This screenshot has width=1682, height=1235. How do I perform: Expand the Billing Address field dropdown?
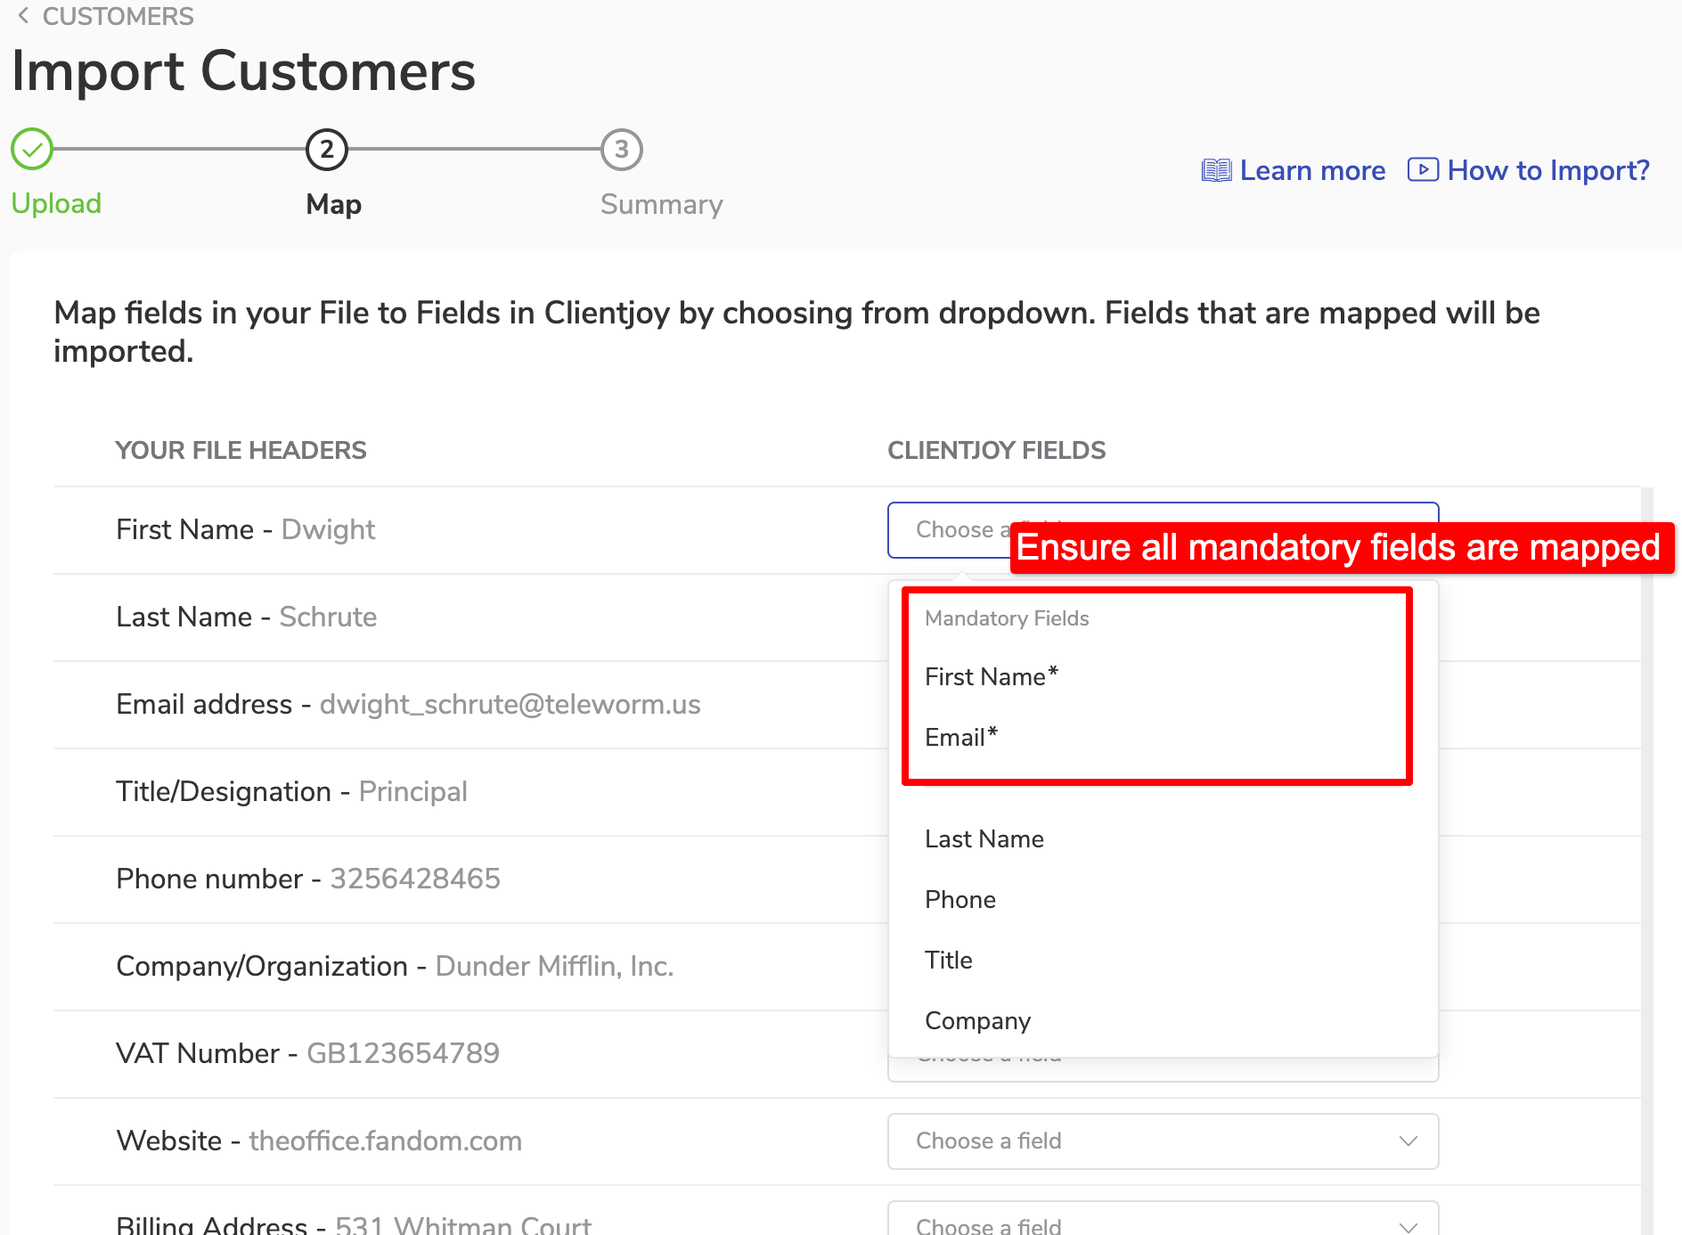point(1162,1224)
